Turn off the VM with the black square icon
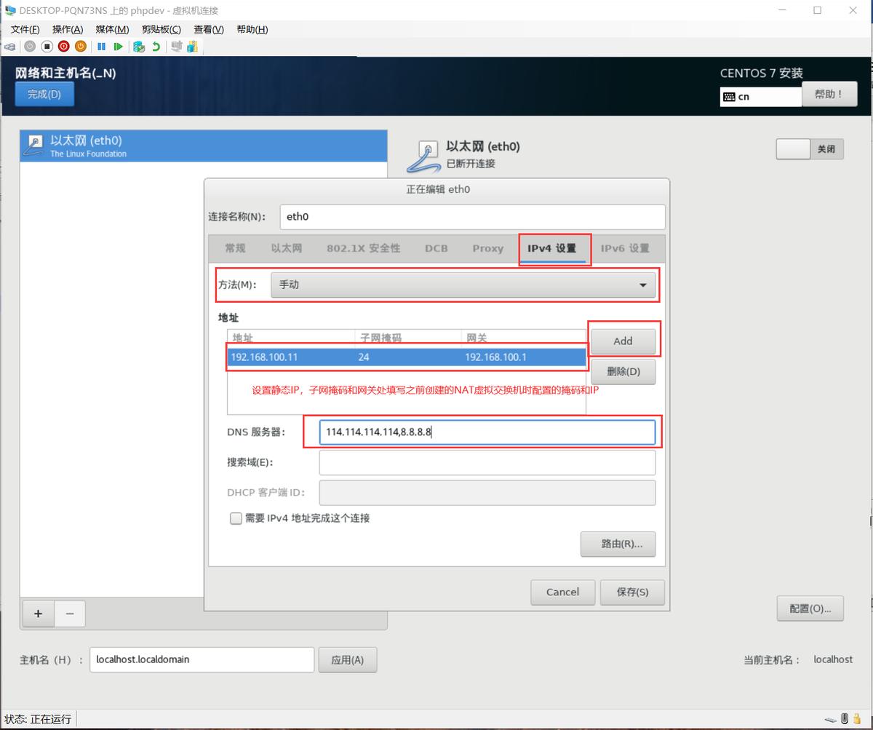The image size is (873, 730). [x=47, y=47]
